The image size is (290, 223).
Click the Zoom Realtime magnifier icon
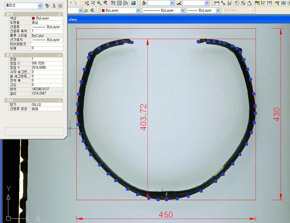[x=93, y=3]
